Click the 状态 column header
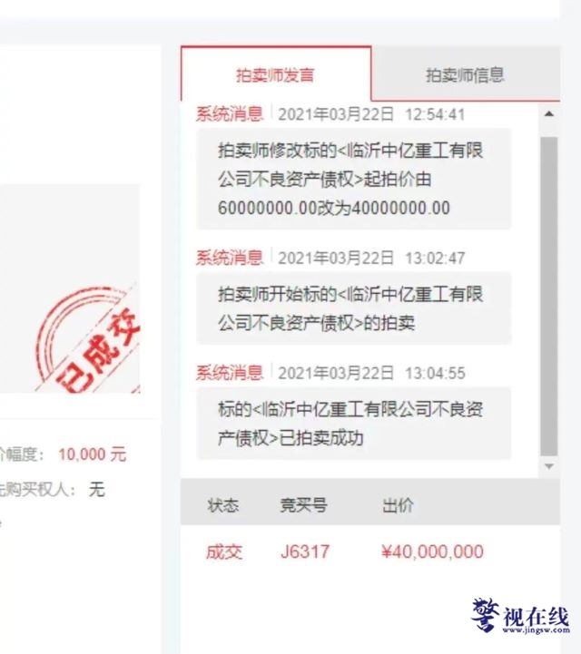581x654 pixels. [223, 505]
